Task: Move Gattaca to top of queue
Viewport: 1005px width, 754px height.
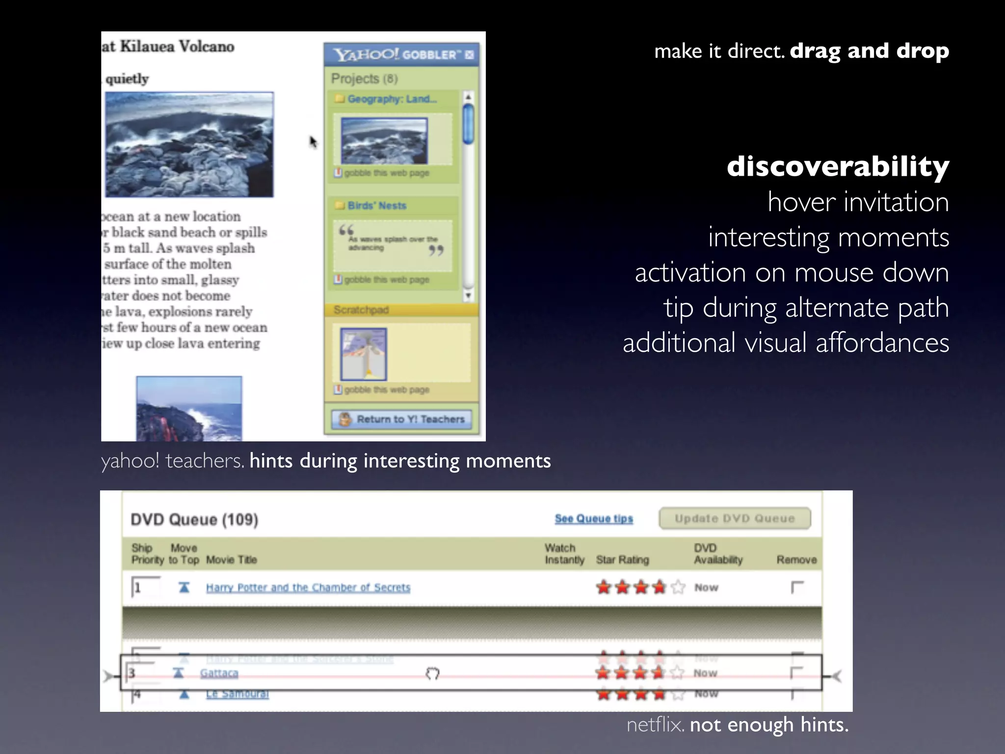Action: [179, 673]
